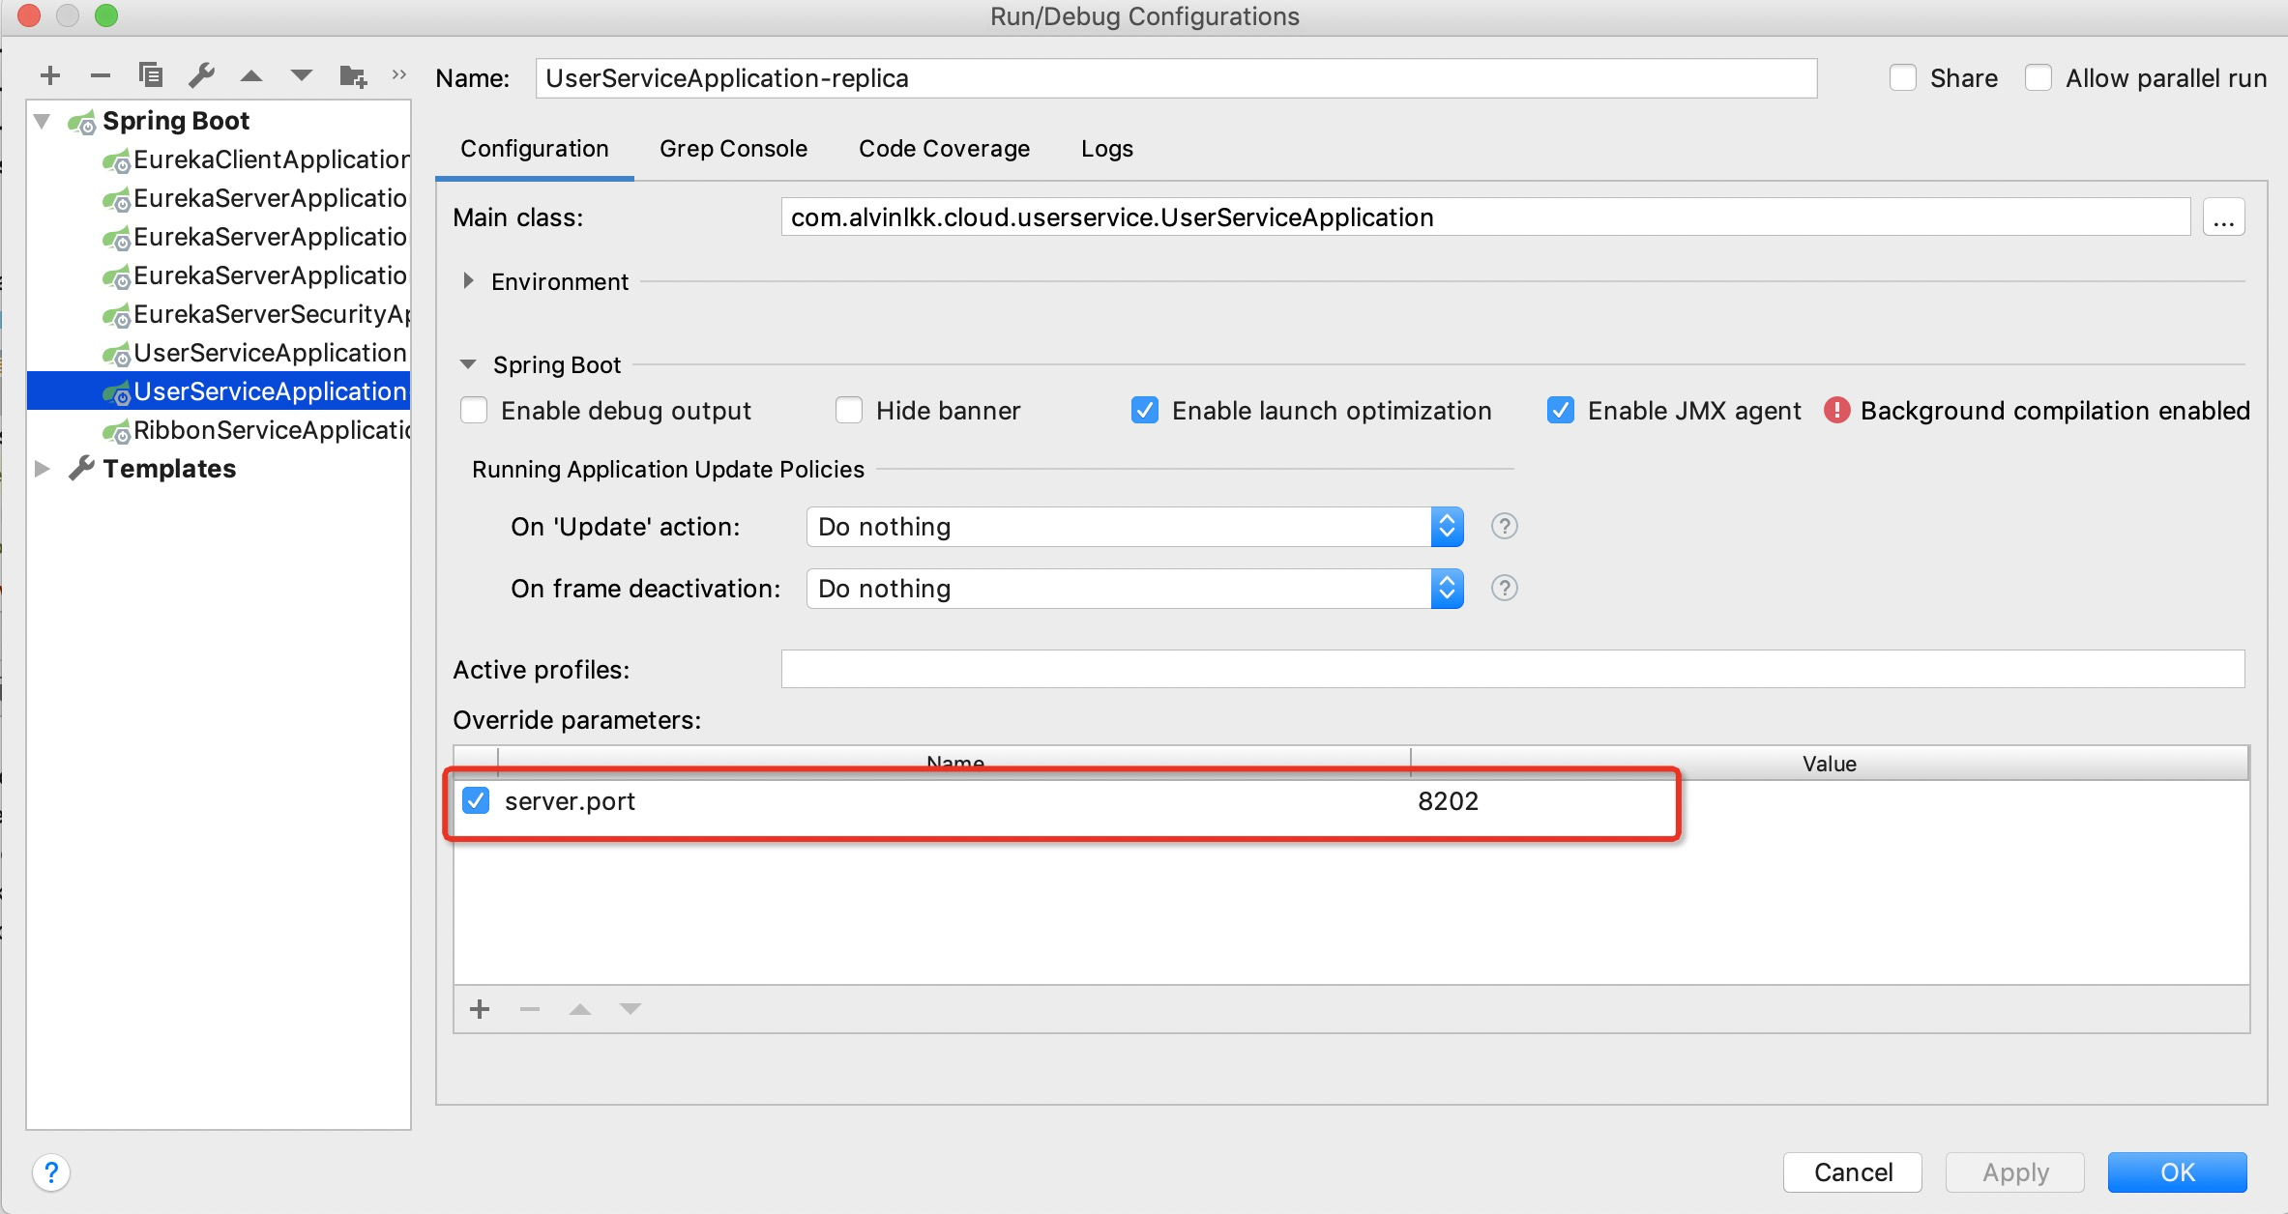Check the Allow parallel run checkbox
The image size is (2288, 1214).
pos(2039,78)
